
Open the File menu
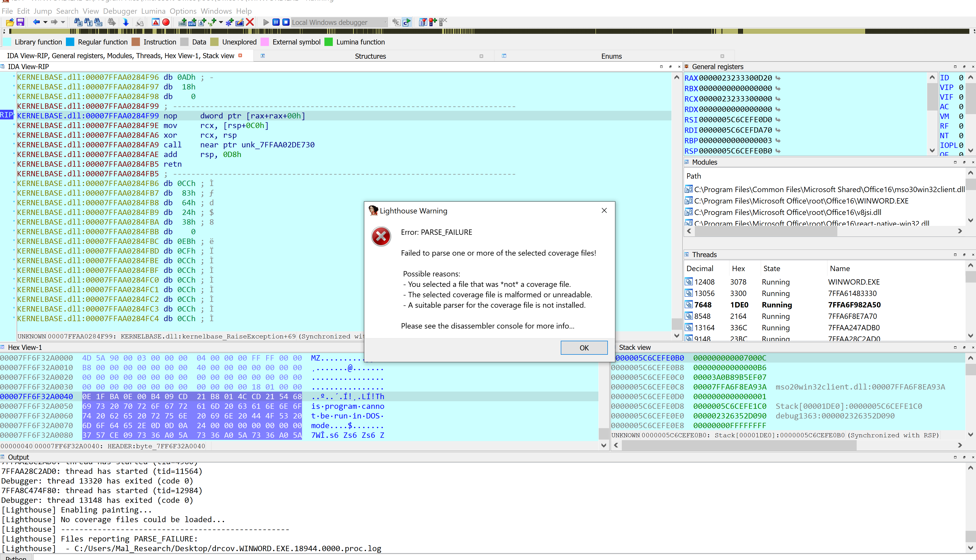pyautogui.click(x=7, y=11)
